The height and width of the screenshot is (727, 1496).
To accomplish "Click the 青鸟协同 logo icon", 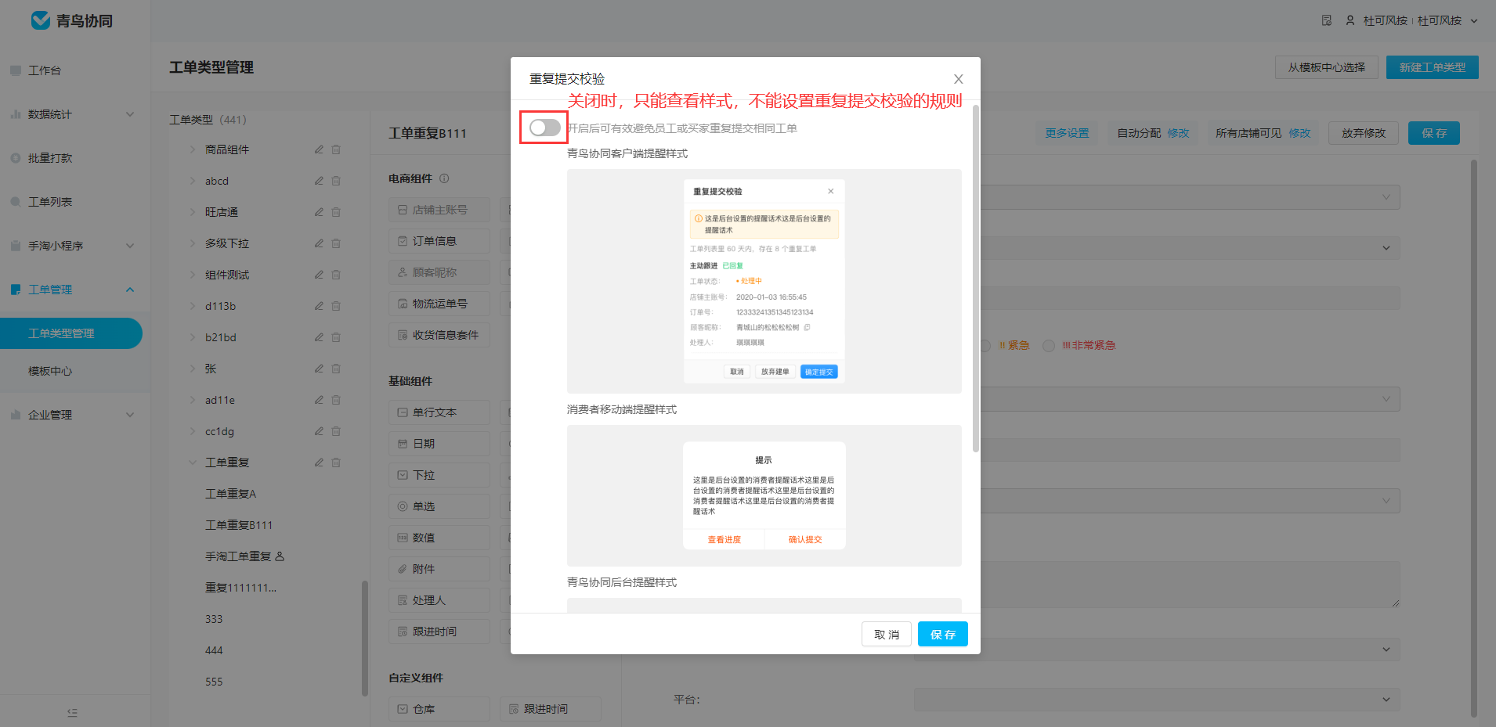I will click(41, 20).
